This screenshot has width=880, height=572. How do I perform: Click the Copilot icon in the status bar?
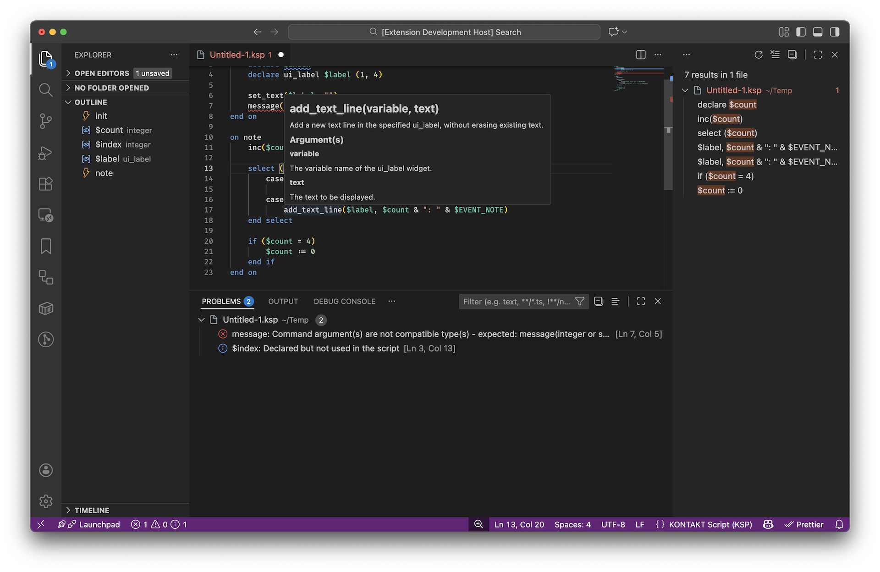click(768, 524)
